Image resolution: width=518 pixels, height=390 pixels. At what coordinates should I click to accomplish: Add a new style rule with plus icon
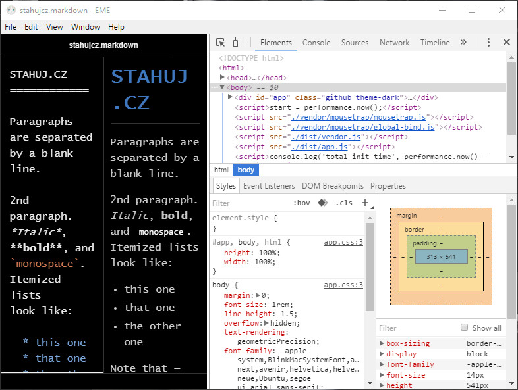click(365, 203)
